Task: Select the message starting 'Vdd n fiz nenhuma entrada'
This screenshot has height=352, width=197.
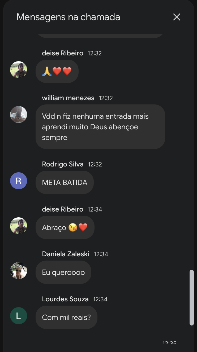Action: [100, 127]
